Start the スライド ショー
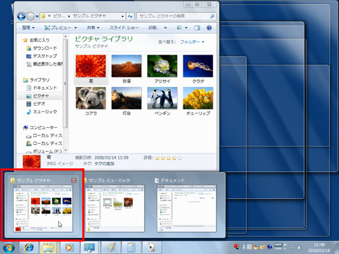 tap(124, 28)
